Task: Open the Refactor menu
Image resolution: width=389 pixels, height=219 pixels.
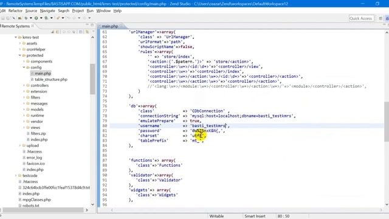Action: point(15,11)
